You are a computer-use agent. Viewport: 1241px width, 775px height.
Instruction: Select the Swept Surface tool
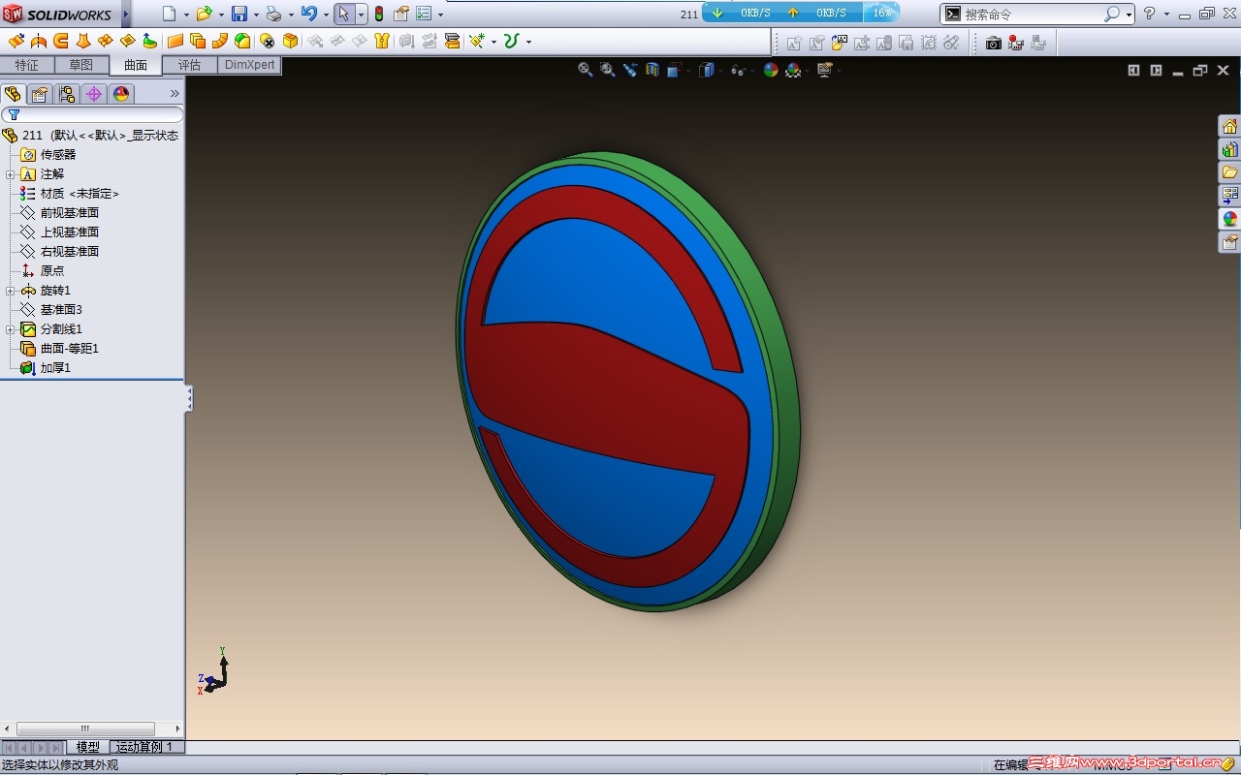61,41
